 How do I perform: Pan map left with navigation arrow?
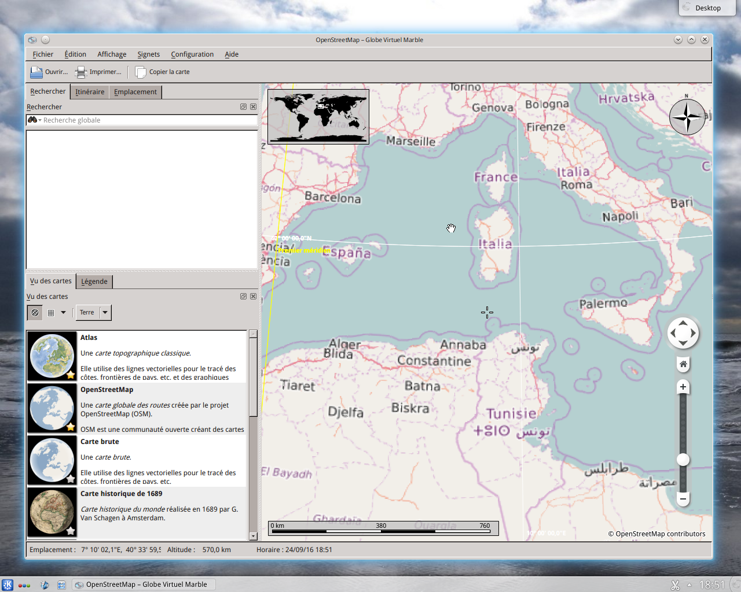click(x=673, y=333)
